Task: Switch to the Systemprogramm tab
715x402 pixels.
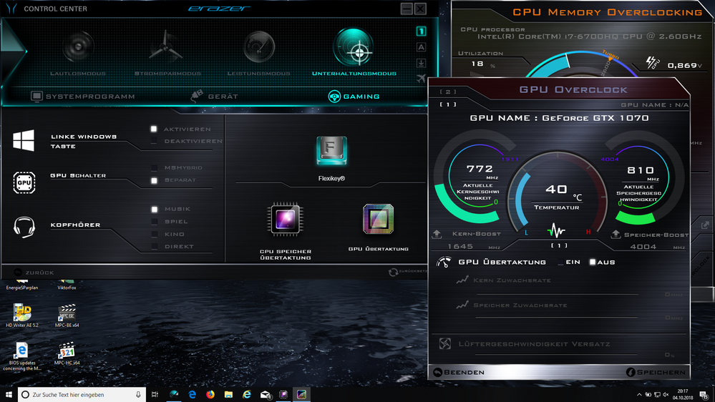Action: click(82, 97)
